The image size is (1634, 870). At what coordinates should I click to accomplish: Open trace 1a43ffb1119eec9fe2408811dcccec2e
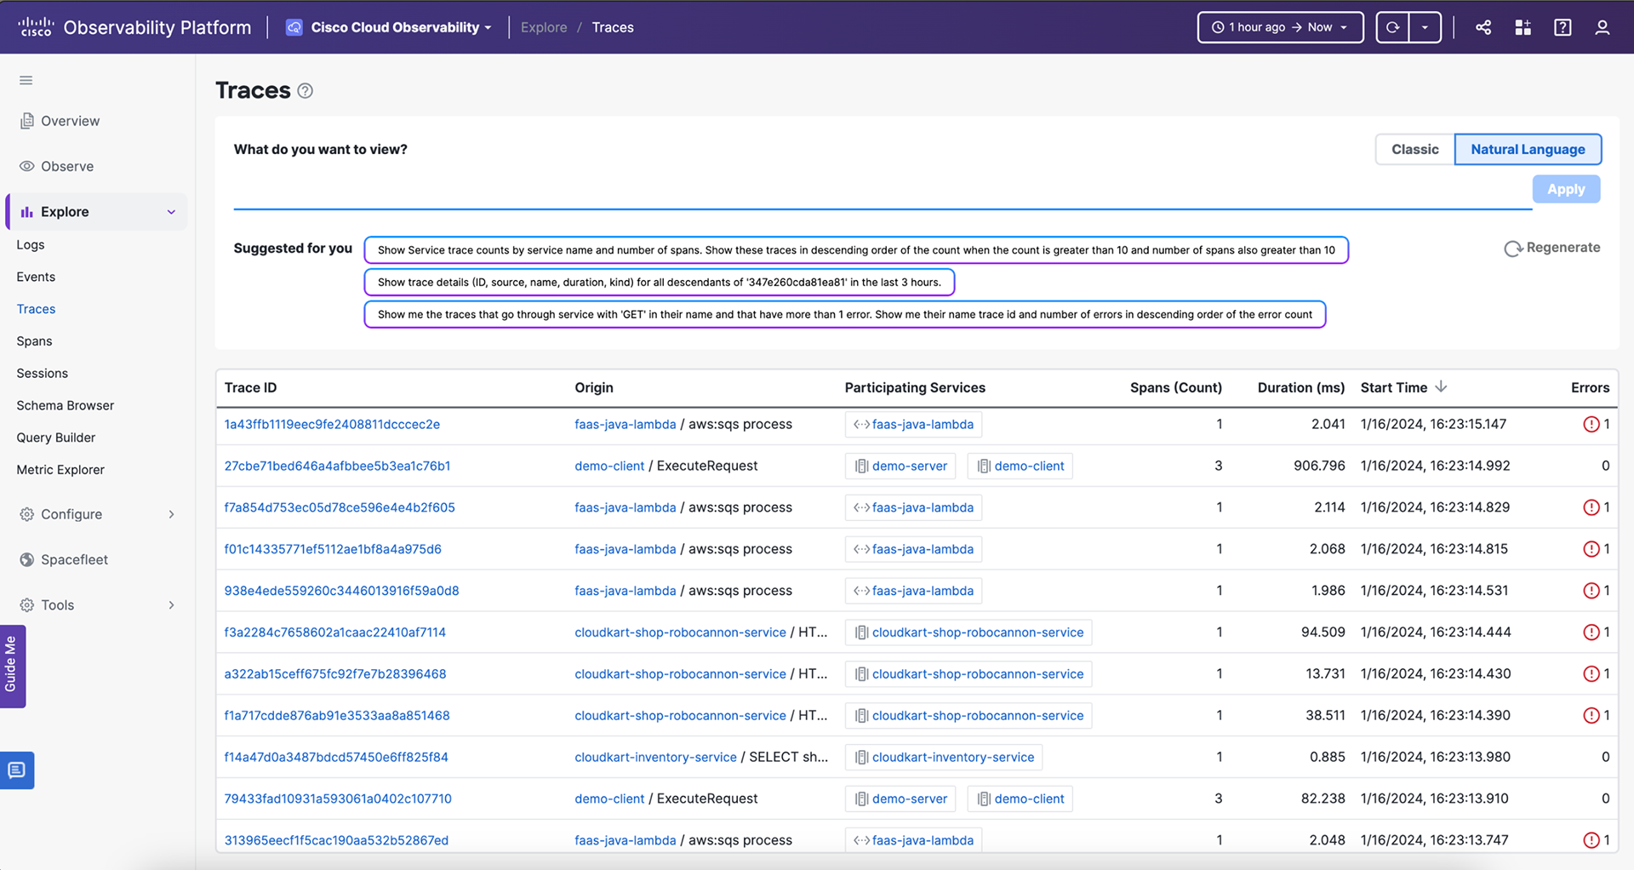[332, 424]
